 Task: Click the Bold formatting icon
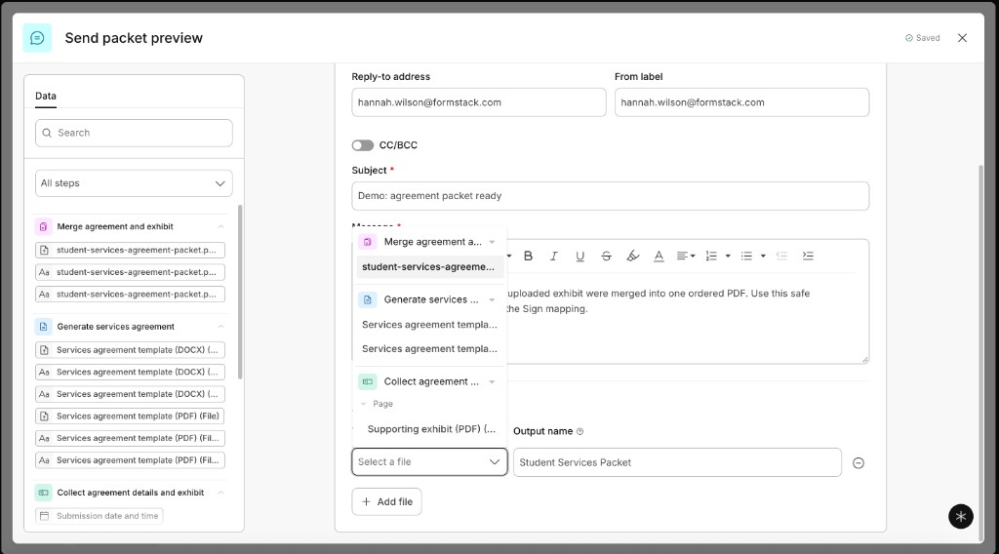(x=528, y=256)
